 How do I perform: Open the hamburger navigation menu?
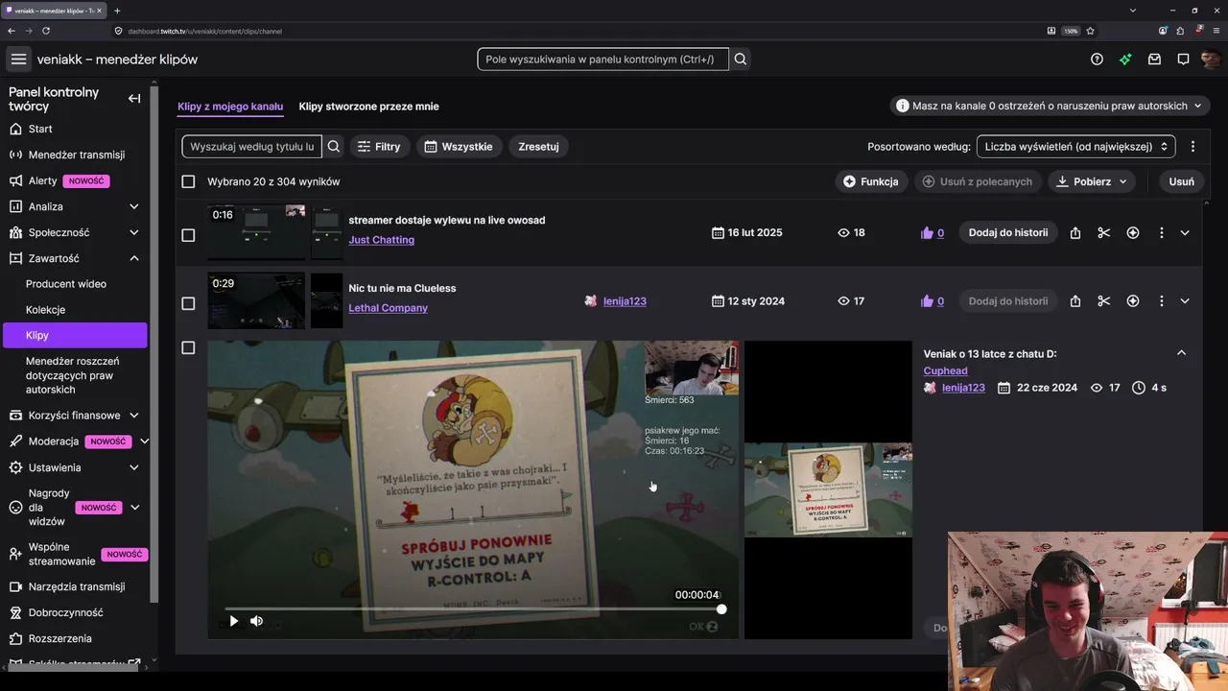pyautogui.click(x=18, y=60)
